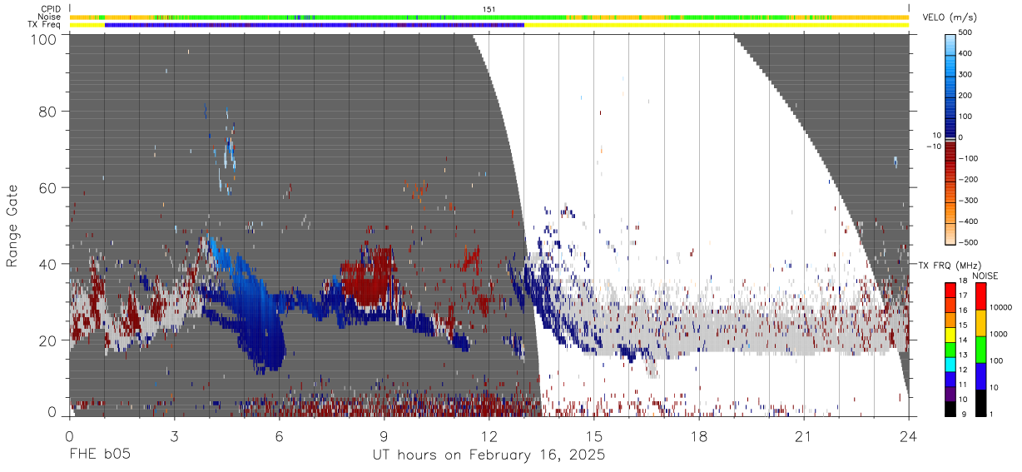Click the 'Range Gate' y-axis title
The image size is (1022, 472).
pyautogui.click(x=12, y=225)
